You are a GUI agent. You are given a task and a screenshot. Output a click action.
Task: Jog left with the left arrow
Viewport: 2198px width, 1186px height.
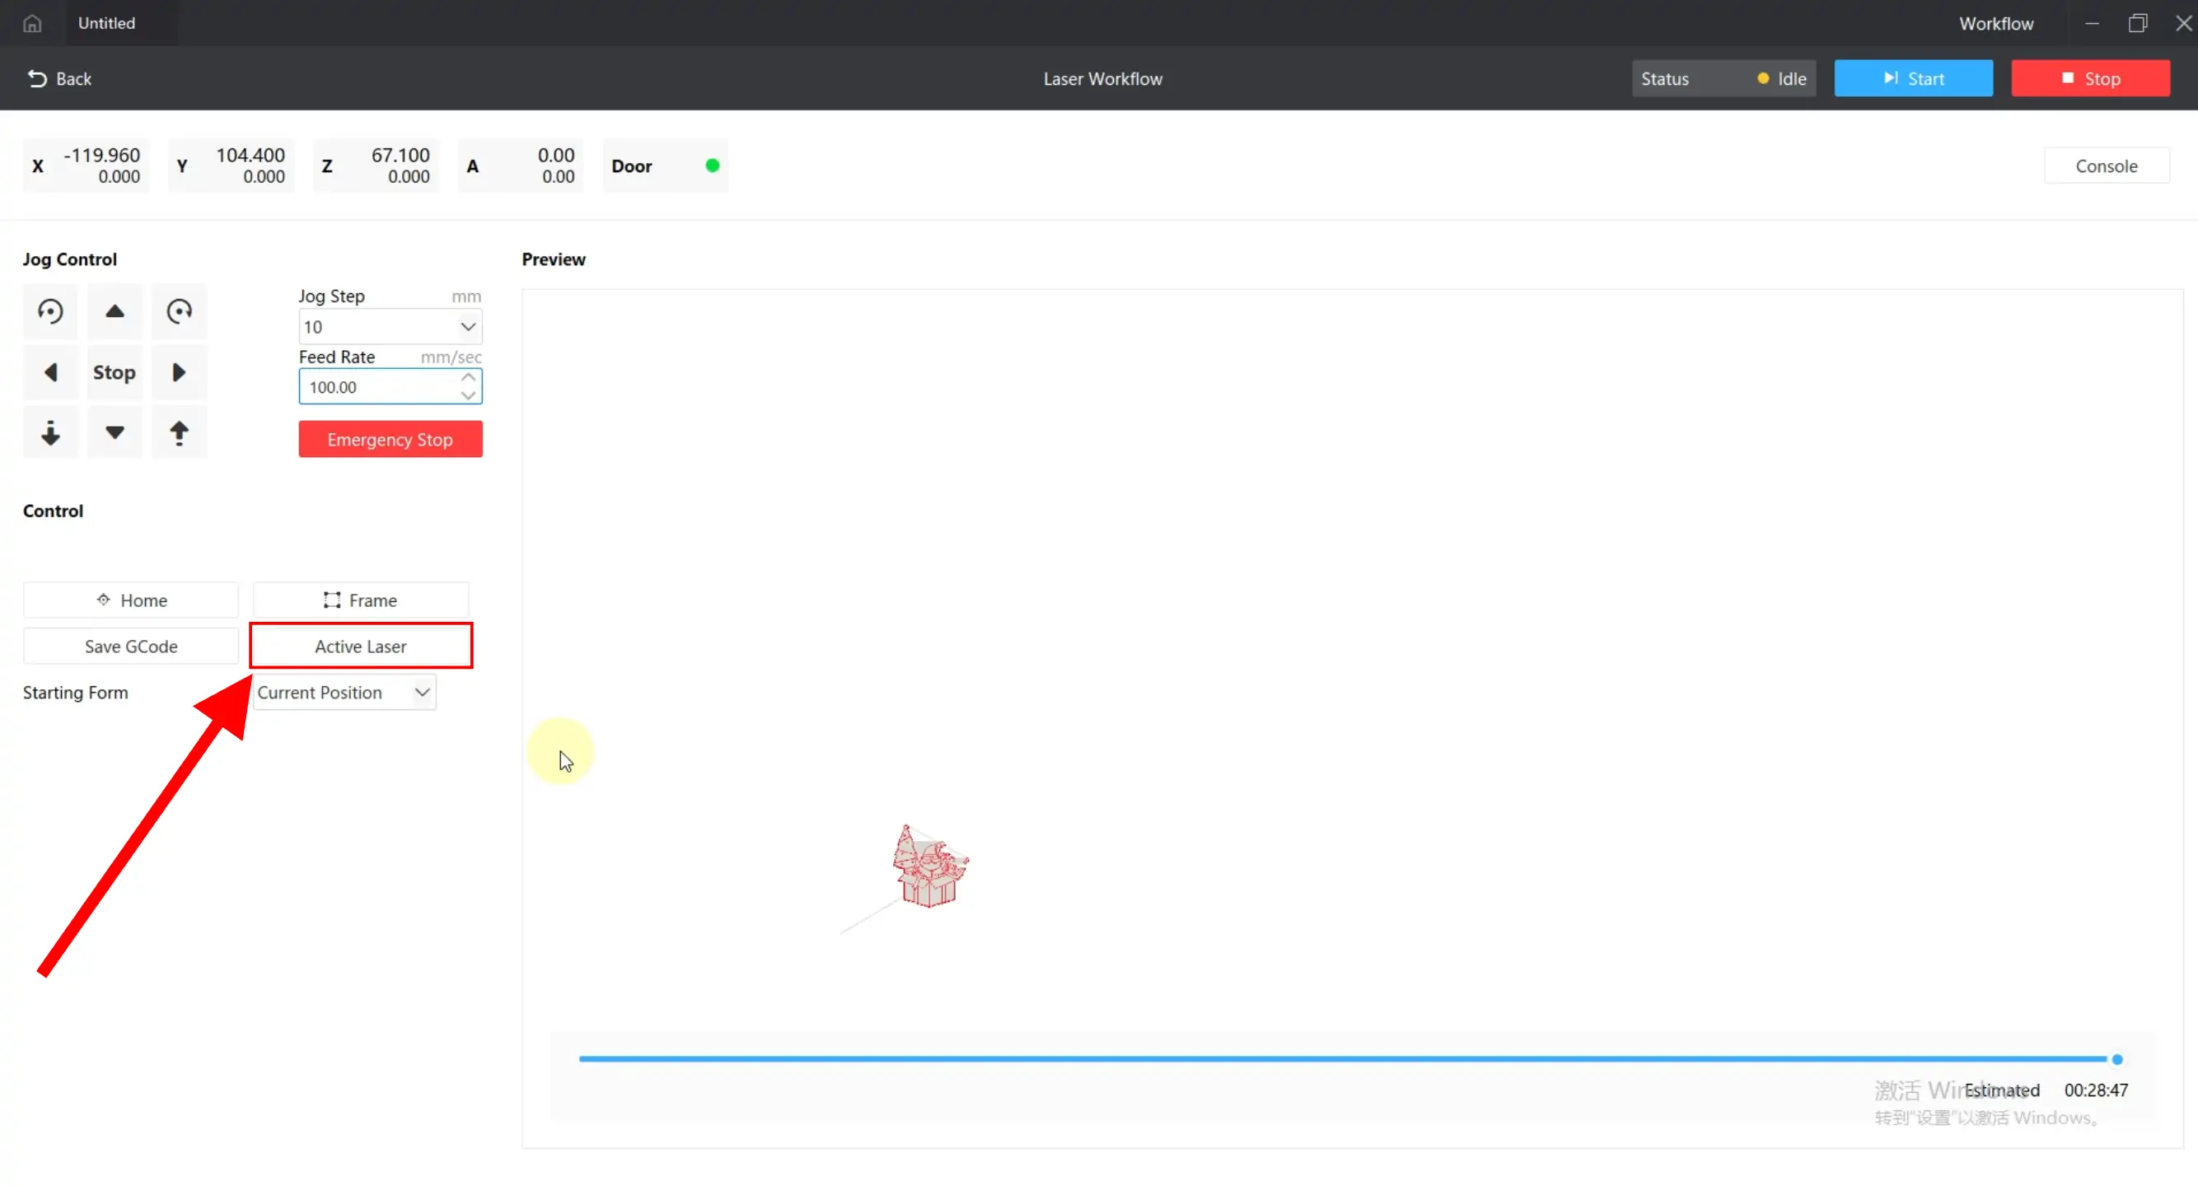[50, 372]
